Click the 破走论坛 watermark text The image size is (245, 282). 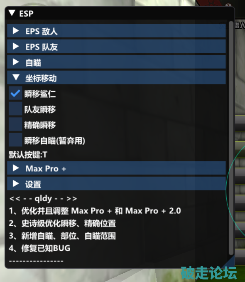tap(208, 273)
